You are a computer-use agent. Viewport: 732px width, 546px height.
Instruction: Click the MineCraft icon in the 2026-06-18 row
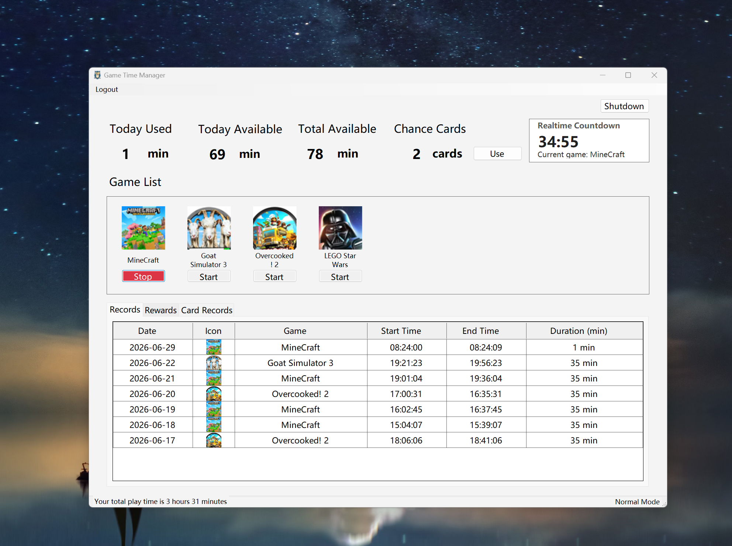tap(214, 425)
